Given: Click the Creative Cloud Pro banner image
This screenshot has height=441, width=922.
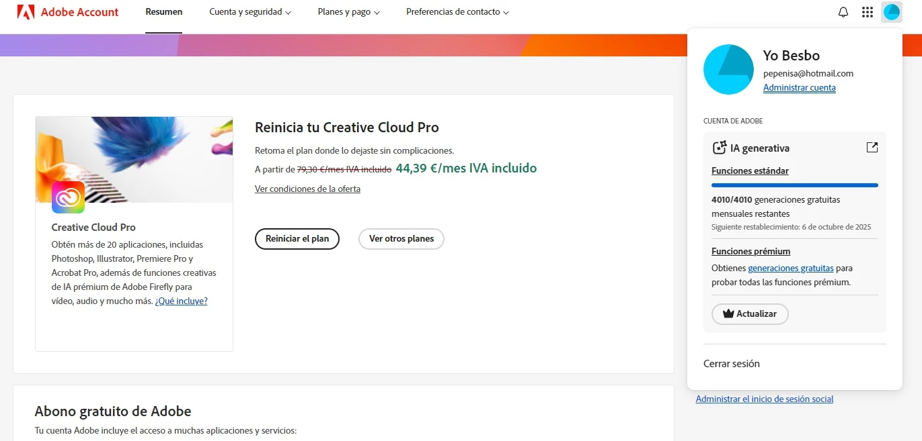Looking at the screenshot, I should pyautogui.click(x=134, y=160).
